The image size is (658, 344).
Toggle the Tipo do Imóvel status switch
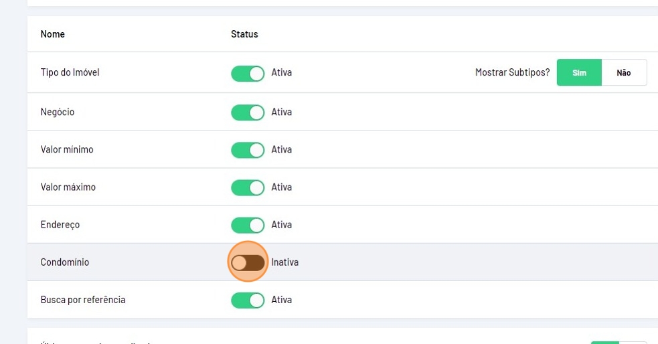coord(248,72)
